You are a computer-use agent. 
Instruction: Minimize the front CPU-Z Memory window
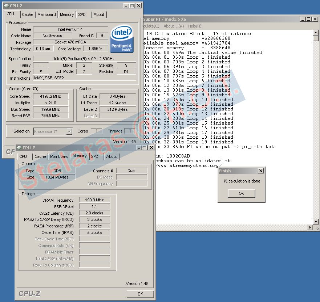click(139, 147)
